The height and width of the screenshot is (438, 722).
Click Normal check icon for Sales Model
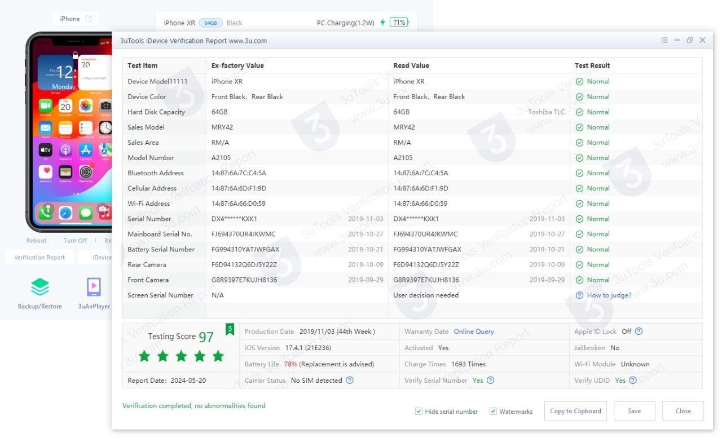[x=579, y=127]
